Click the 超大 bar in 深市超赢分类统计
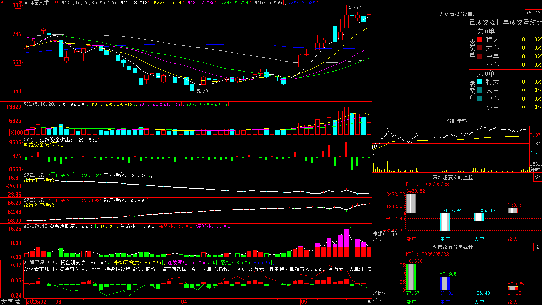The image size is (542, 305). click(513, 288)
